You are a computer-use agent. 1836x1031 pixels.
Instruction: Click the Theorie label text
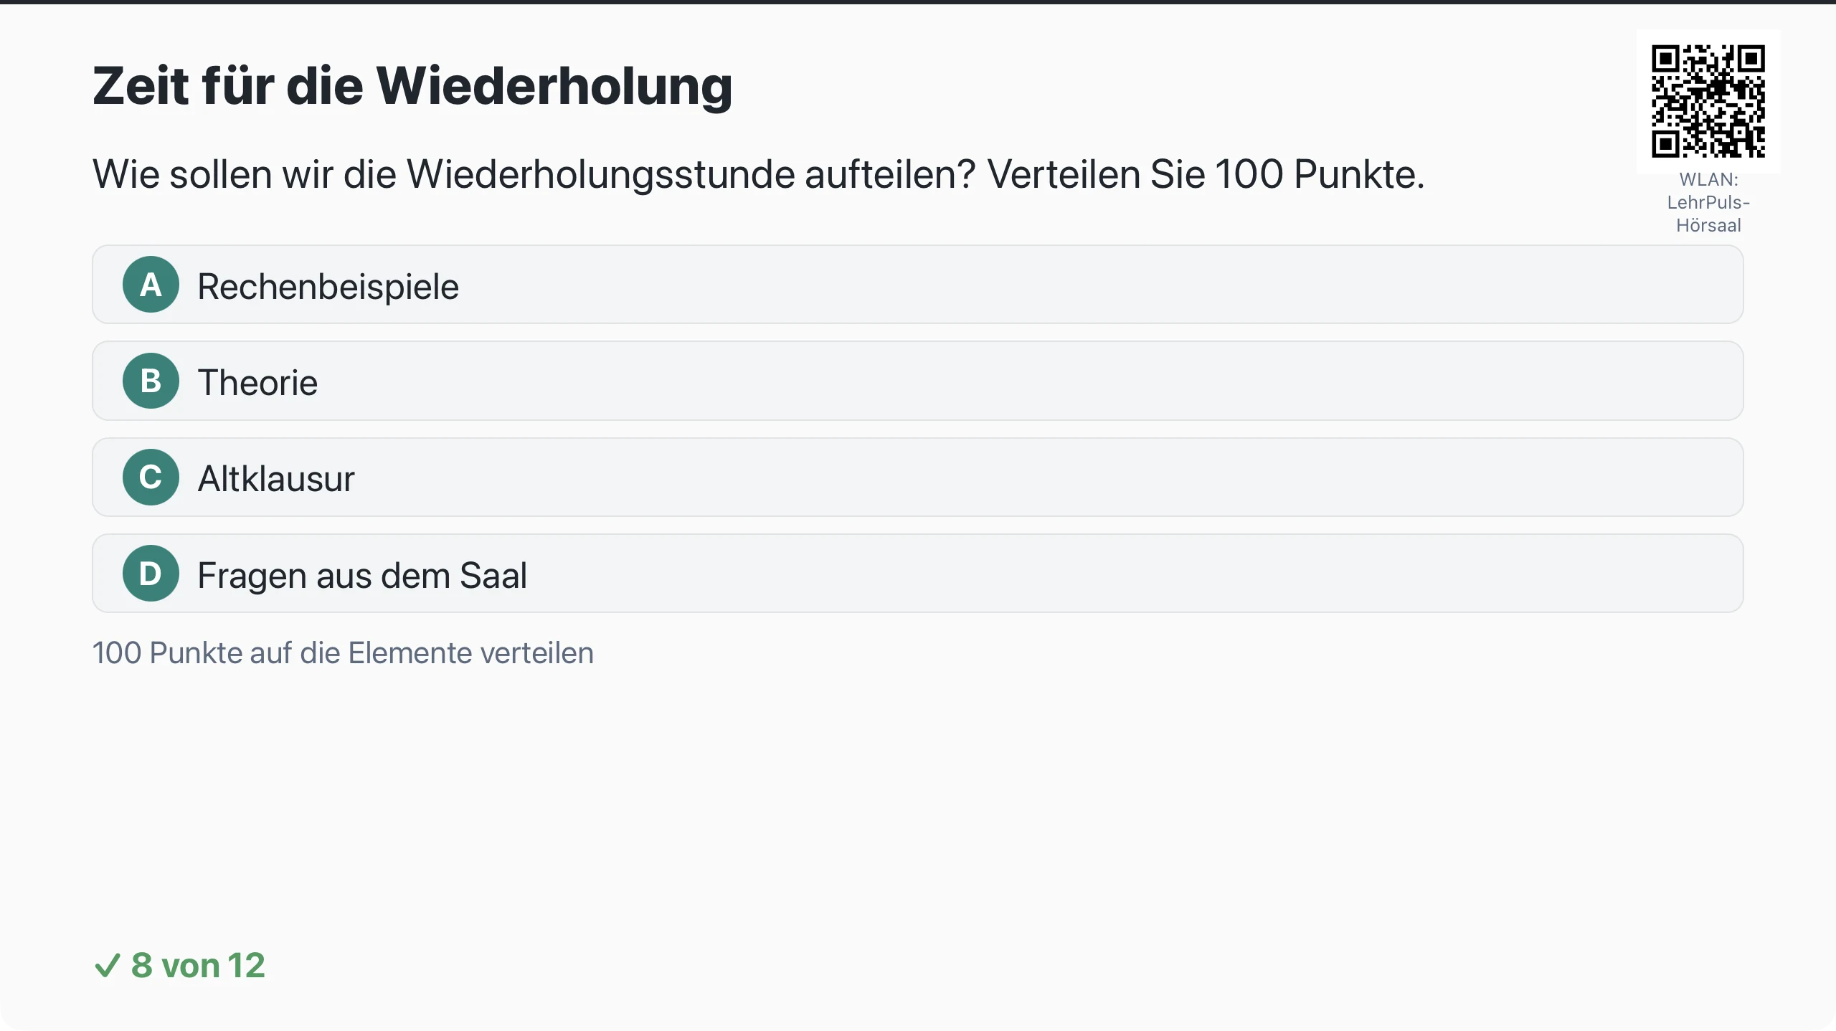tap(257, 382)
